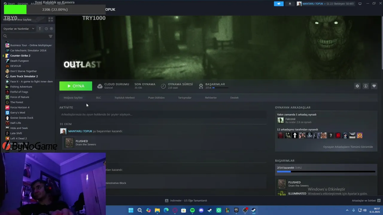Open İndirmeler downloads status at bottom
The height and width of the screenshot is (215, 383).
(186, 201)
